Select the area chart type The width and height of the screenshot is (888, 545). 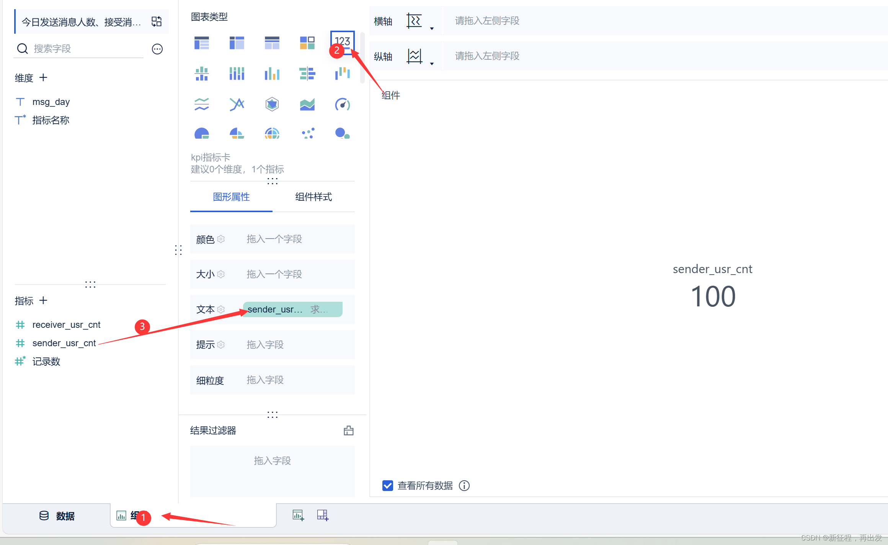pyautogui.click(x=307, y=104)
